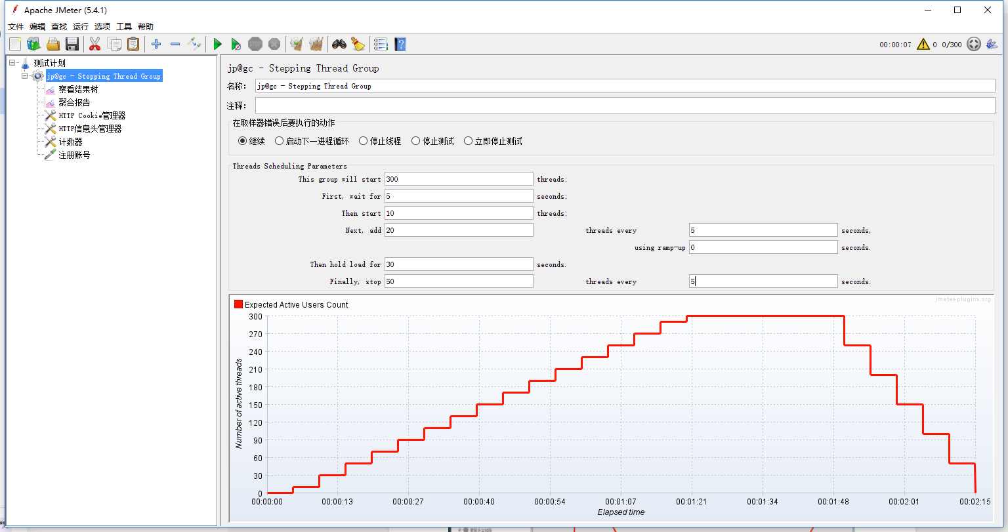Select jp@gc - Stepping Thread Group tree node
This screenshot has height=532, width=1008.
103,76
